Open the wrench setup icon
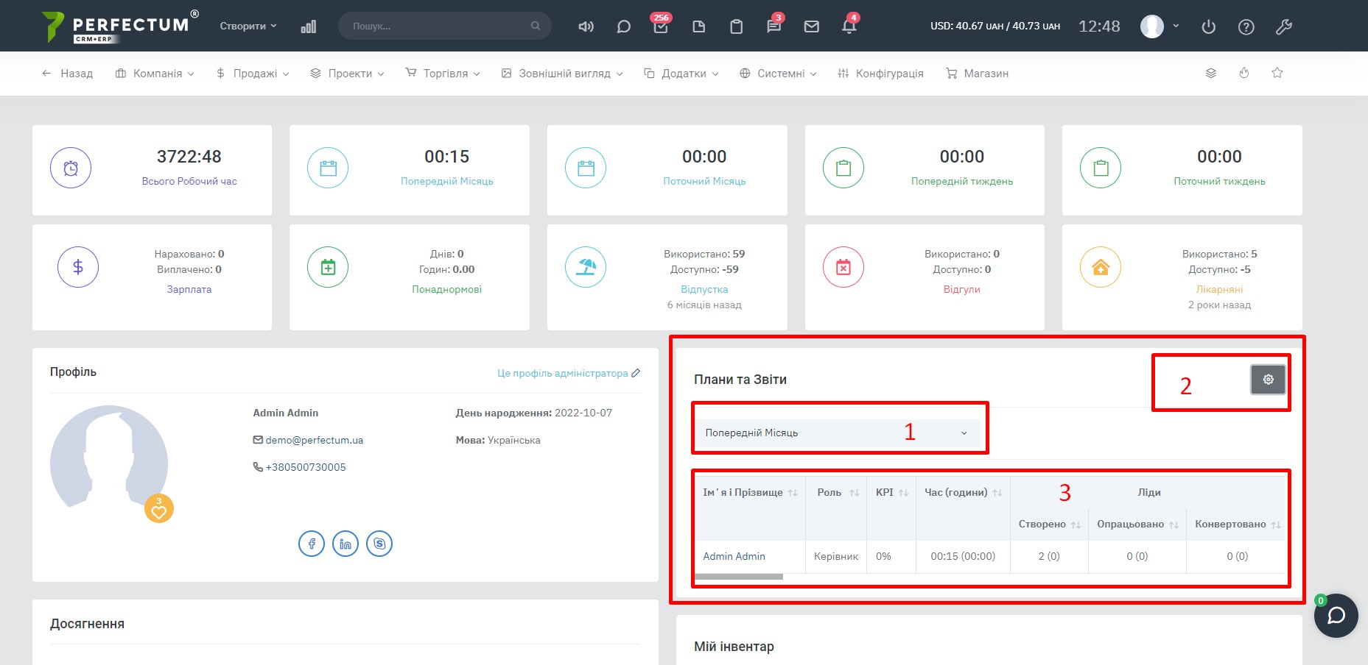 [x=1283, y=26]
